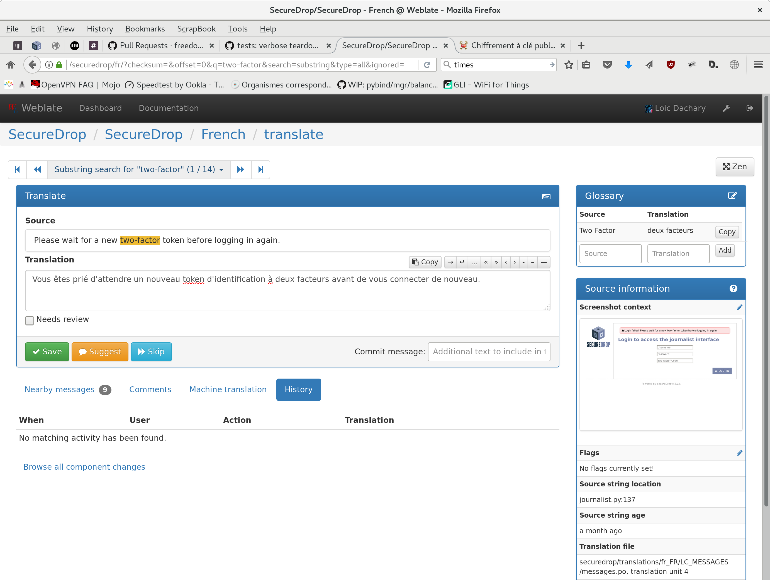Copy source text to translation button

tap(425, 262)
